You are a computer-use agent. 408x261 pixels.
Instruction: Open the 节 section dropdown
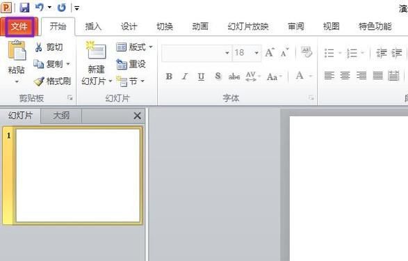(x=130, y=81)
